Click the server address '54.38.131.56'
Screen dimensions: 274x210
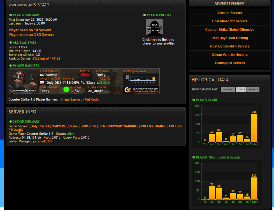click(x=31, y=137)
